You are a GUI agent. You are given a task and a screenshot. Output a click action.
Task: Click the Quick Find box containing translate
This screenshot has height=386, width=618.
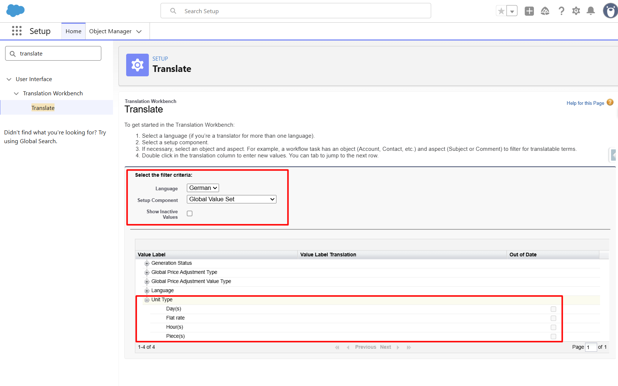(x=53, y=53)
